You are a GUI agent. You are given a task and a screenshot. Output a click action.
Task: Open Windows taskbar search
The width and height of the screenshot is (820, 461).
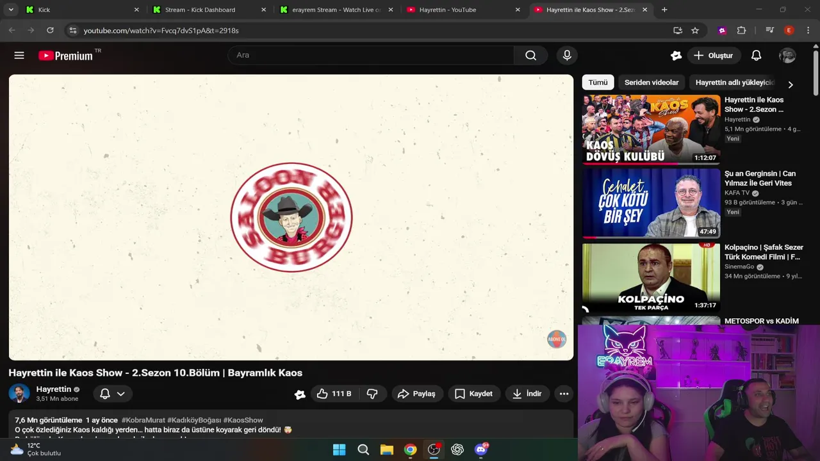pyautogui.click(x=363, y=449)
